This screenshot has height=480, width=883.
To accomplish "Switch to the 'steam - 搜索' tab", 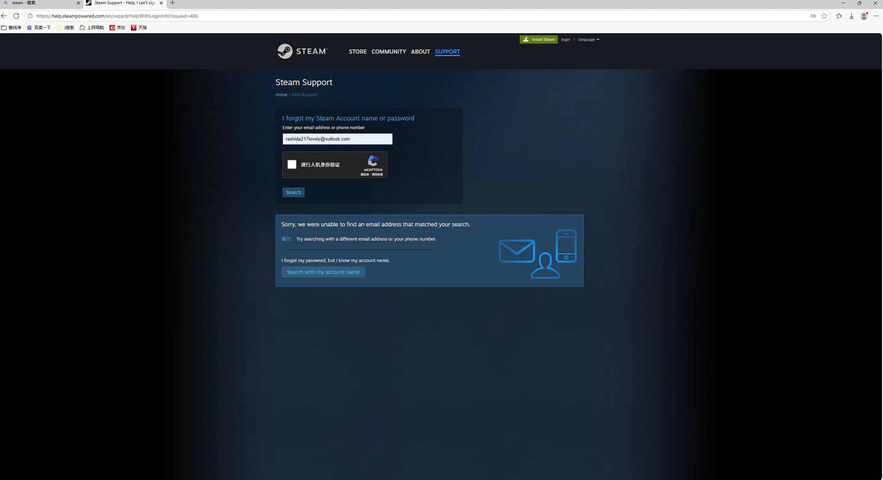I will (x=41, y=3).
